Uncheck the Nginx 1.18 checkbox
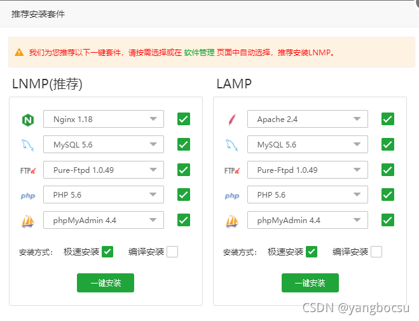Image resolution: width=419 pixels, height=321 pixels. pos(184,119)
